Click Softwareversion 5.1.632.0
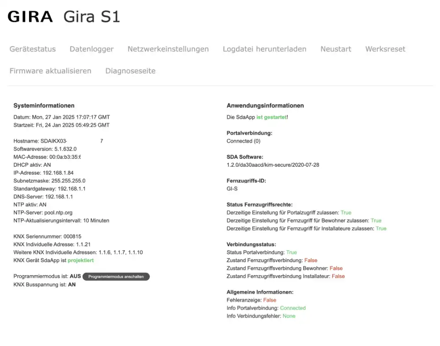 point(45,149)
